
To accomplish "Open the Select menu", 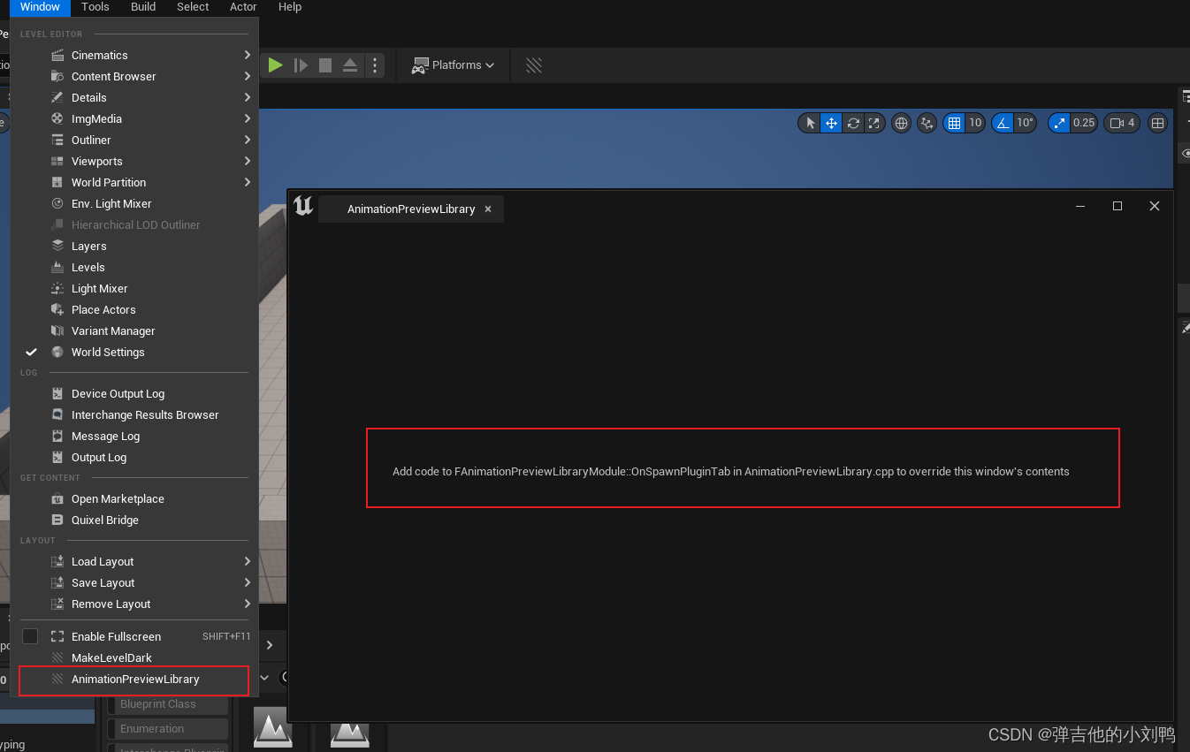I will click(193, 7).
